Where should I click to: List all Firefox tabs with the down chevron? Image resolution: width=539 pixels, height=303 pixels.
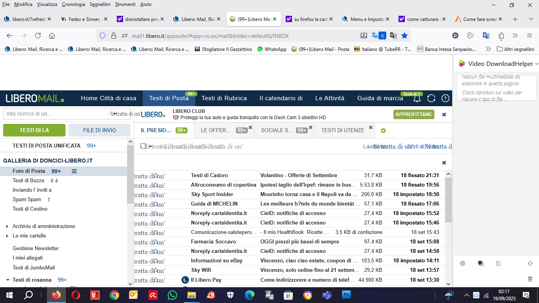coord(531,19)
